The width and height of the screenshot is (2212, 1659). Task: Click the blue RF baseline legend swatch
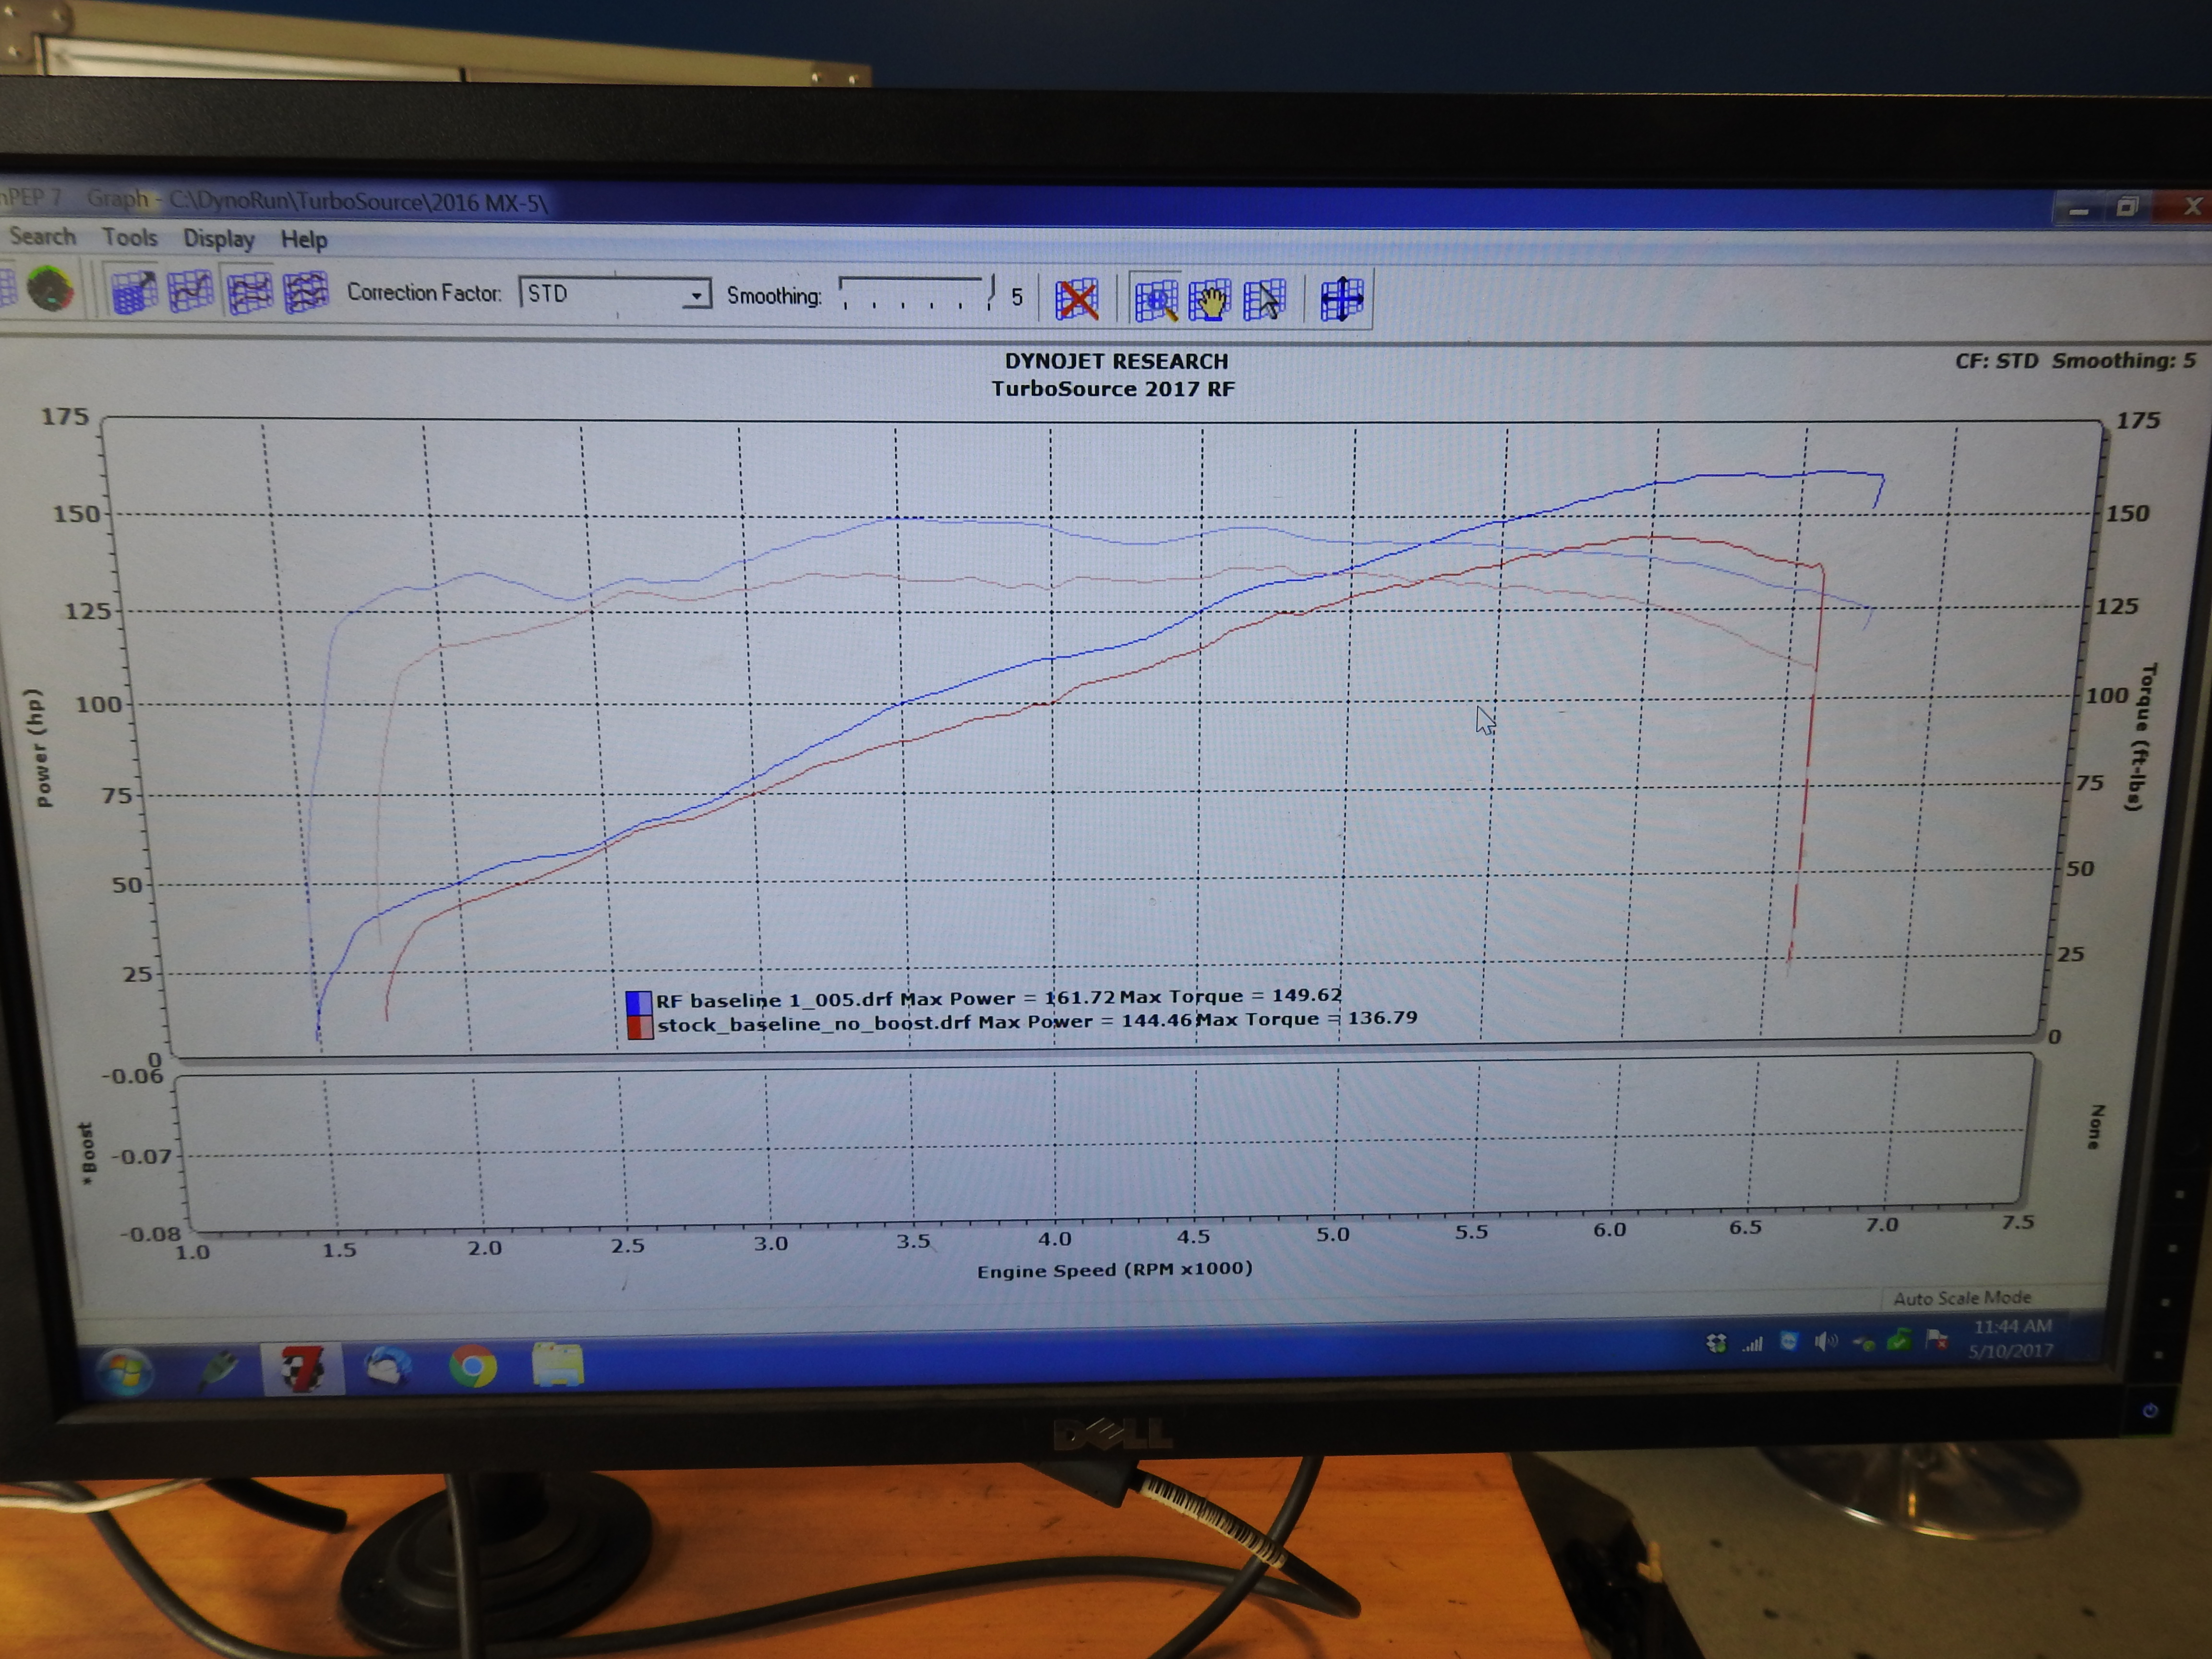pos(638,1002)
